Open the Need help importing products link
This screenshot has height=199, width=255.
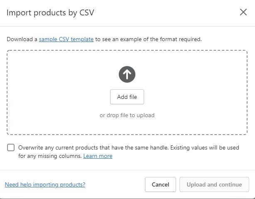45,184
